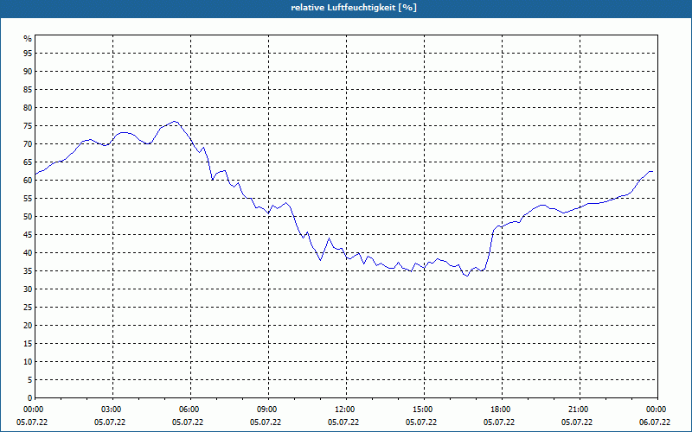Click the y-axis value 70
The height and width of the screenshot is (432, 692).
click(28, 144)
